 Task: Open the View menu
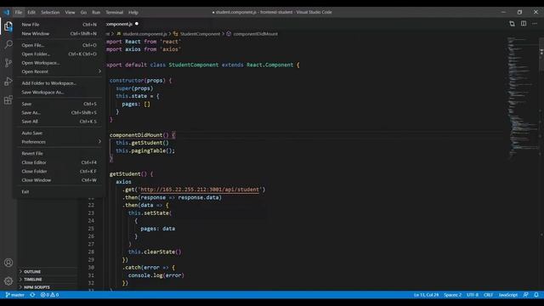point(70,12)
